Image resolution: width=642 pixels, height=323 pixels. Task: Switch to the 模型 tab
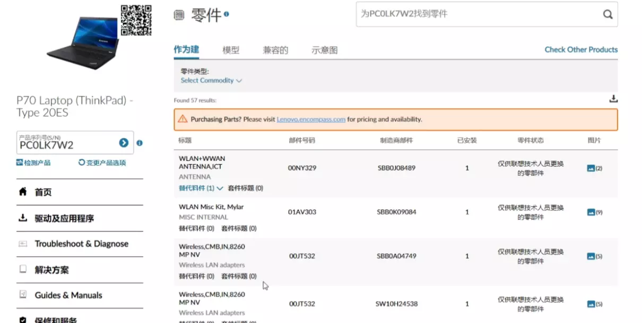click(x=231, y=50)
